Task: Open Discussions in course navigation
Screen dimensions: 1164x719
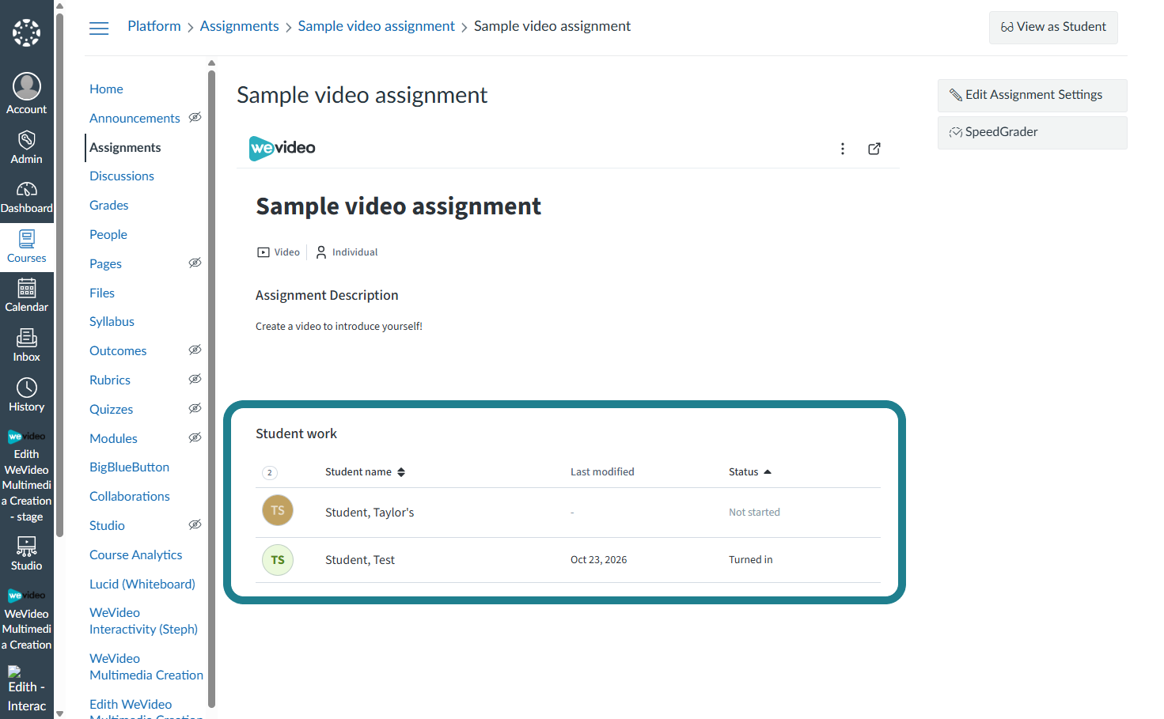Action: (x=122, y=176)
